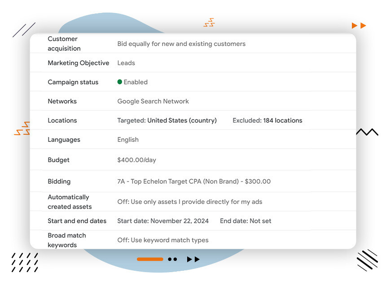The image size is (386, 282).
Task: Toggle the Broad match keywords Off setting
Action: [162, 240]
